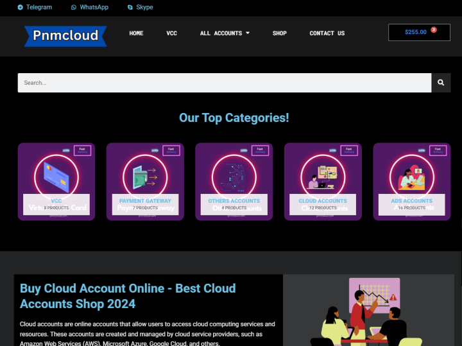This screenshot has width=462, height=346.
Task: Open the Contact Us page
Action: coord(327,33)
